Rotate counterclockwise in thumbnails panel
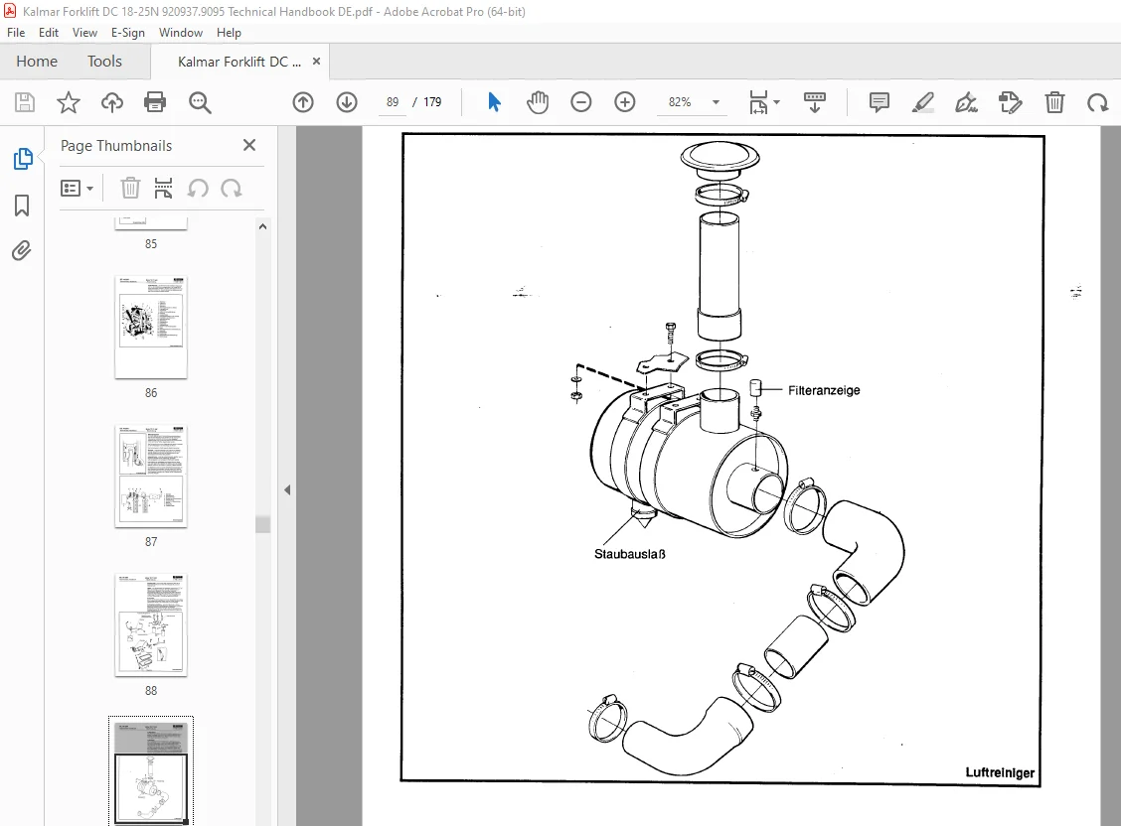This screenshot has width=1121, height=826. (198, 189)
